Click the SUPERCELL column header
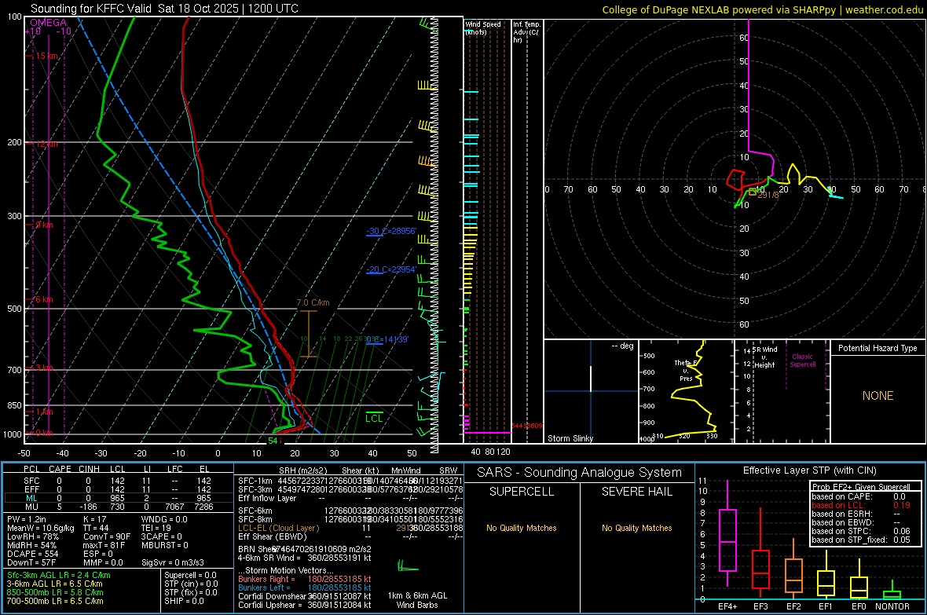The width and height of the screenshot is (927, 615). tap(522, 492)
